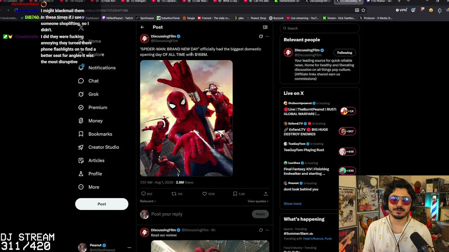Repost the post with 13K reposts
Viewport: 449px width, 252px height.
177,194
